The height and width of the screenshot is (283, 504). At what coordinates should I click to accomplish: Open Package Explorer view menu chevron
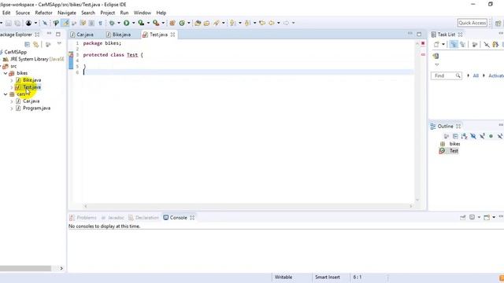59,43
